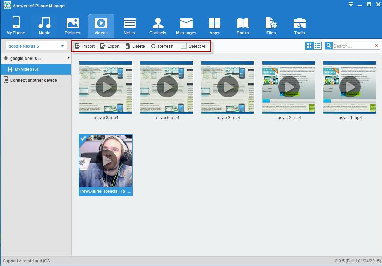Play the PewDiePie_Reacts_To video
Image resolution: width=382 pixels, height=266 pixels.
tap(106, 161)
